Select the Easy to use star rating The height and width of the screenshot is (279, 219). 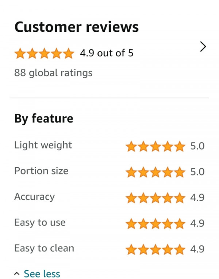coord(155,224)
